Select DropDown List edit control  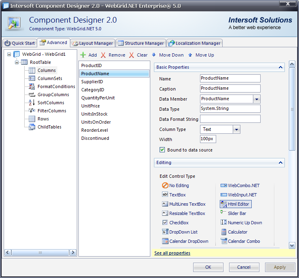pyautogui.click(x=180, y=232)
